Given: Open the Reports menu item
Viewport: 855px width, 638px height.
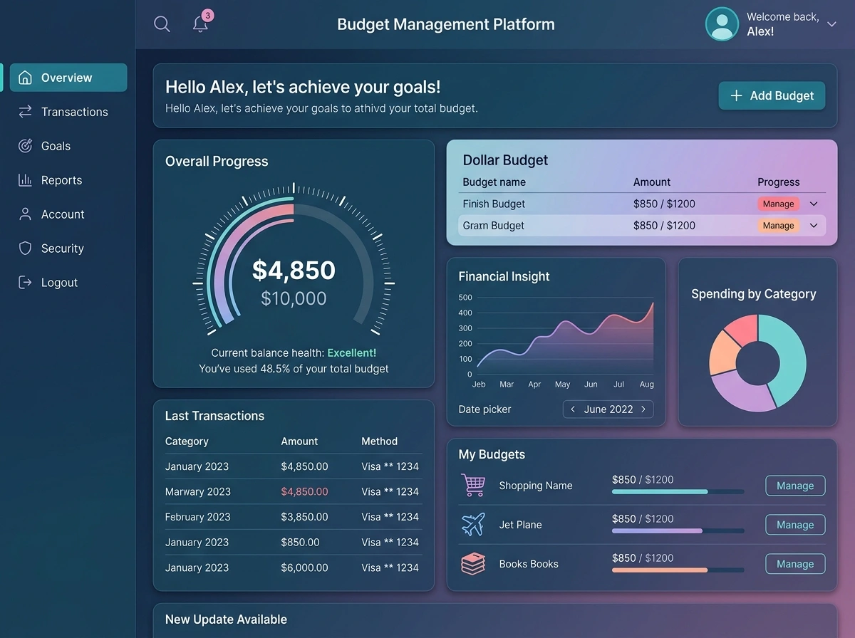Looking at the screenshot, I should coord(68,180).
